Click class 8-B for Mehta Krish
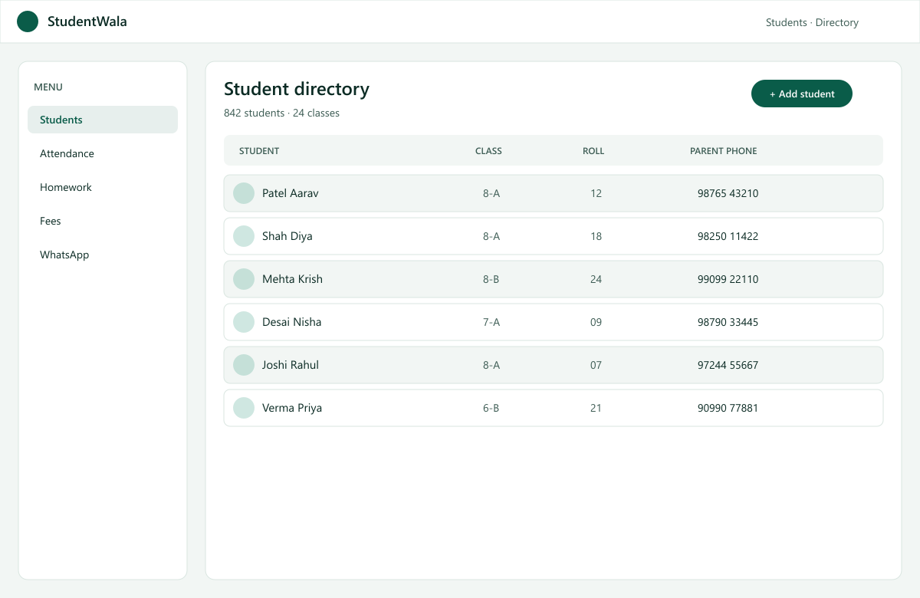The width and height of the screenshot is (920, 598). 491,279
